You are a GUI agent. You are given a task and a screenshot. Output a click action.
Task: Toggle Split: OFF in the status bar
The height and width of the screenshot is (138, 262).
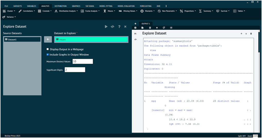[x=242, y=136]
